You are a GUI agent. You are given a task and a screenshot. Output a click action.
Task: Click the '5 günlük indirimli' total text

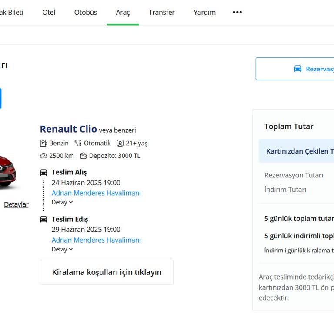tap(299, 236)
